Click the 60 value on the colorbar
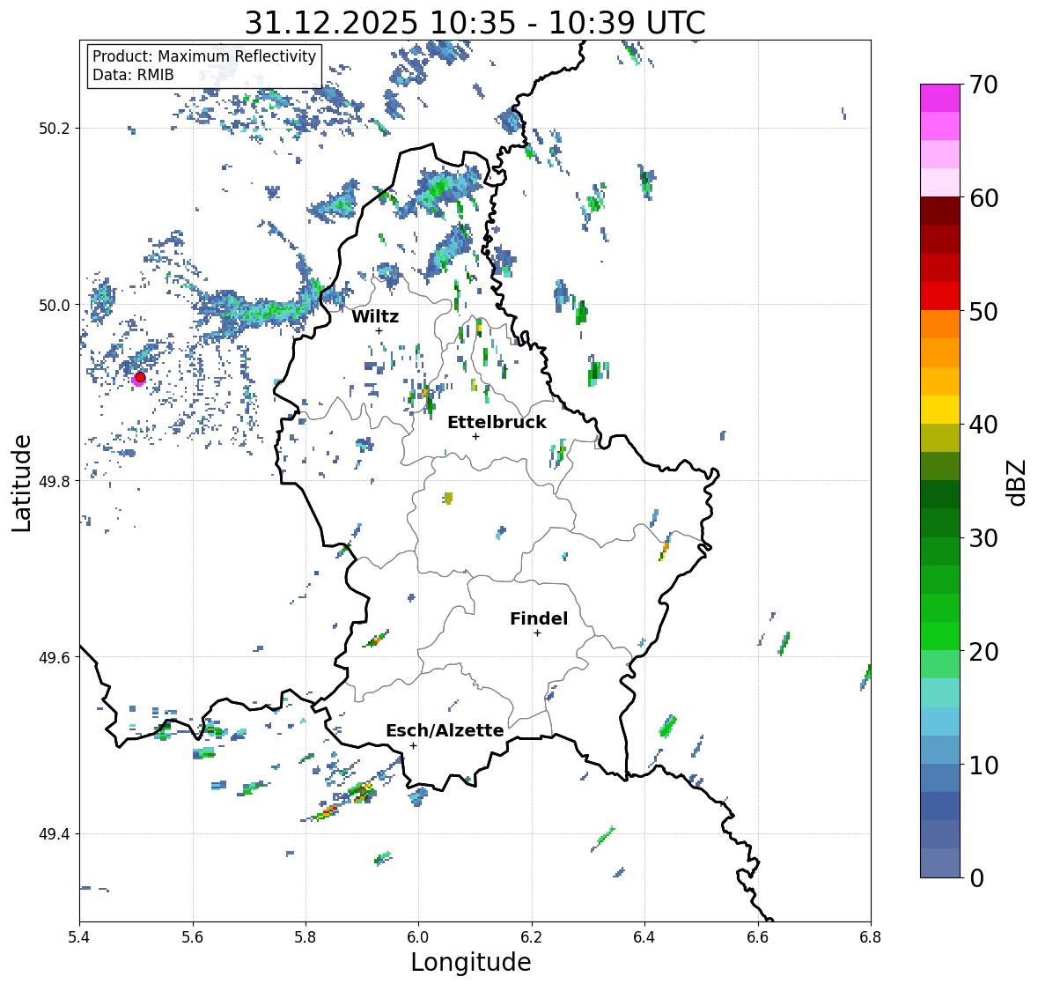 (983, 198)
